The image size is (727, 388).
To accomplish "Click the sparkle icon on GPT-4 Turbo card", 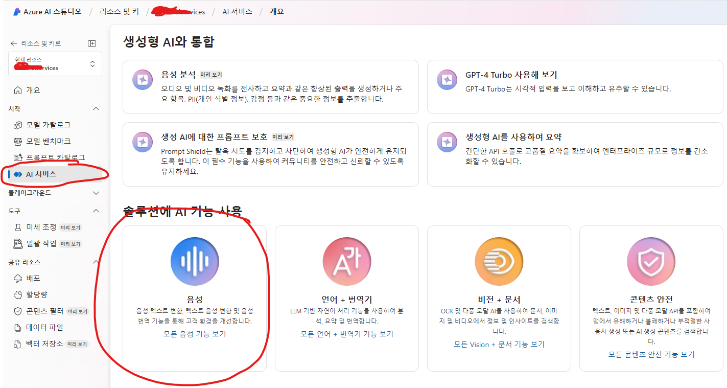I will click(447, 80).
